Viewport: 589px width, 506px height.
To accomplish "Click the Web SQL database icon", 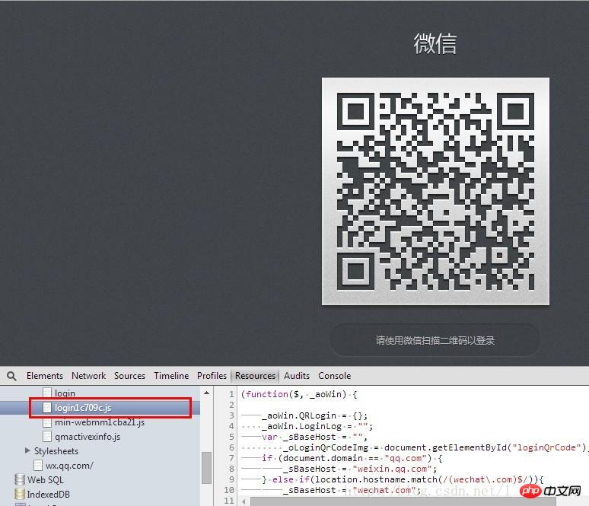I will 20,479.
